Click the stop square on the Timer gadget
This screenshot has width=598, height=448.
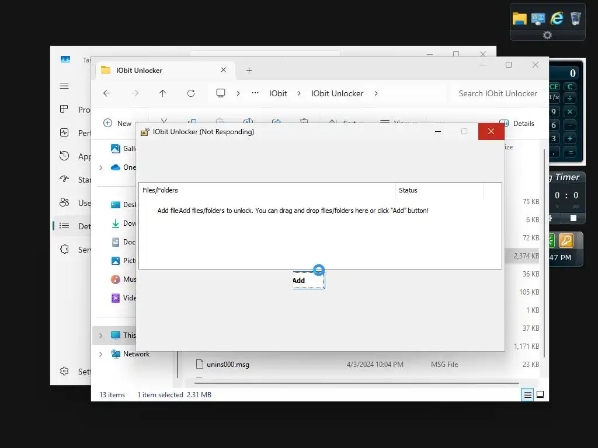pyautogui.click(x=573, y=218)
